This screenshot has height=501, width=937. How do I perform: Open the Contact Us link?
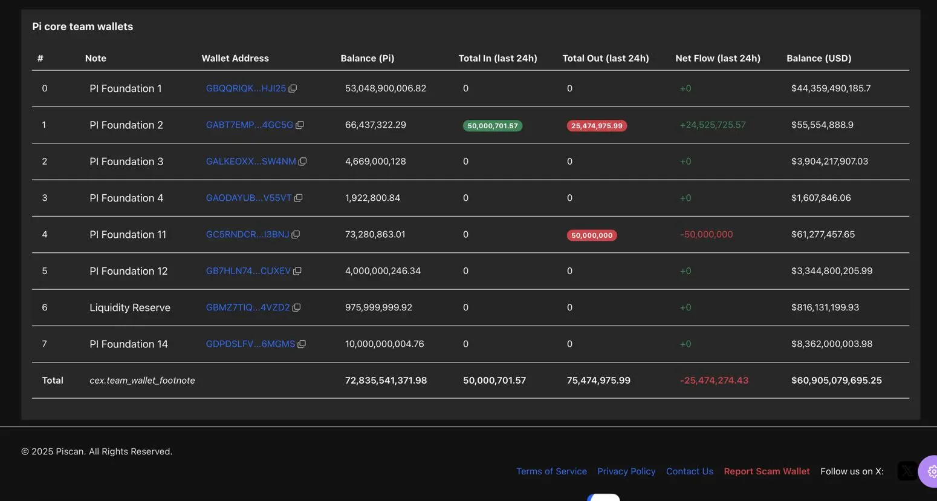(x=690, y=471)
